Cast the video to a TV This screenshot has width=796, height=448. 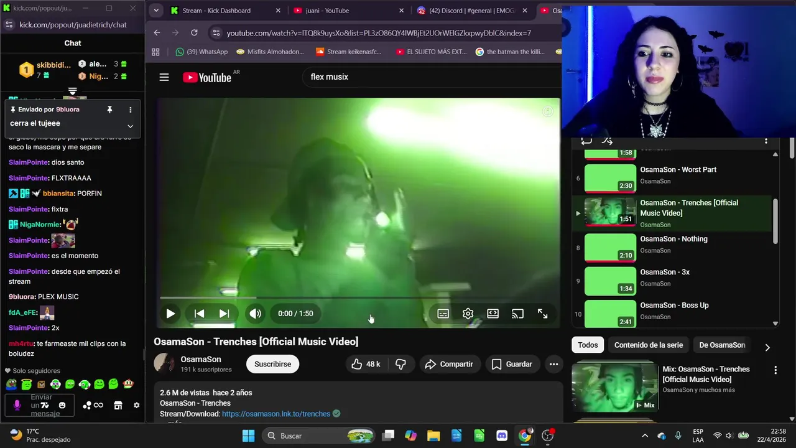(x=517, y=314)
